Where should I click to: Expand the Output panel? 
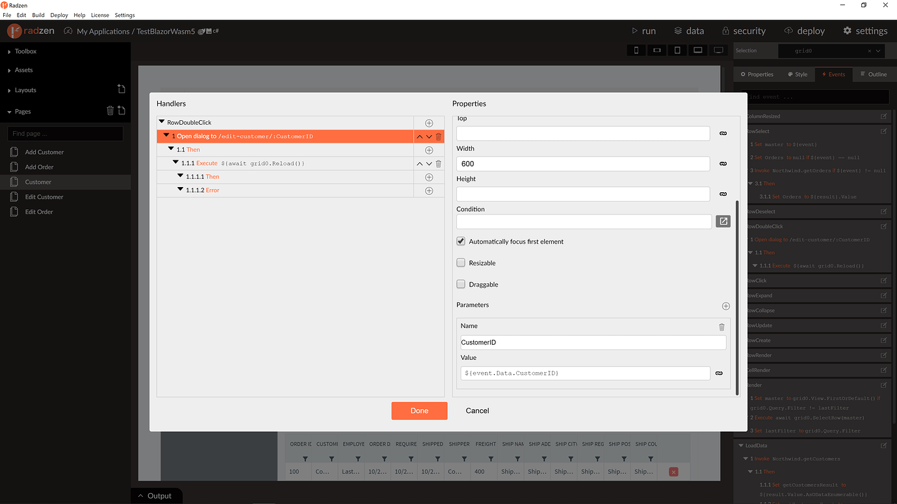155,496
